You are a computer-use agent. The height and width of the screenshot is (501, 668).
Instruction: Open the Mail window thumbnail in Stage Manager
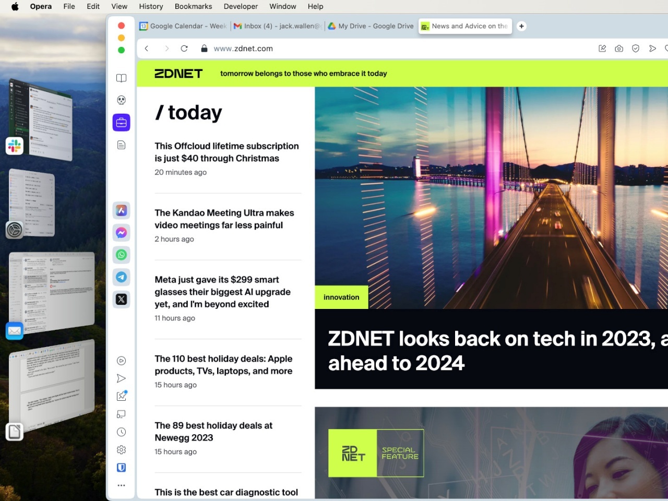point(52,292)
